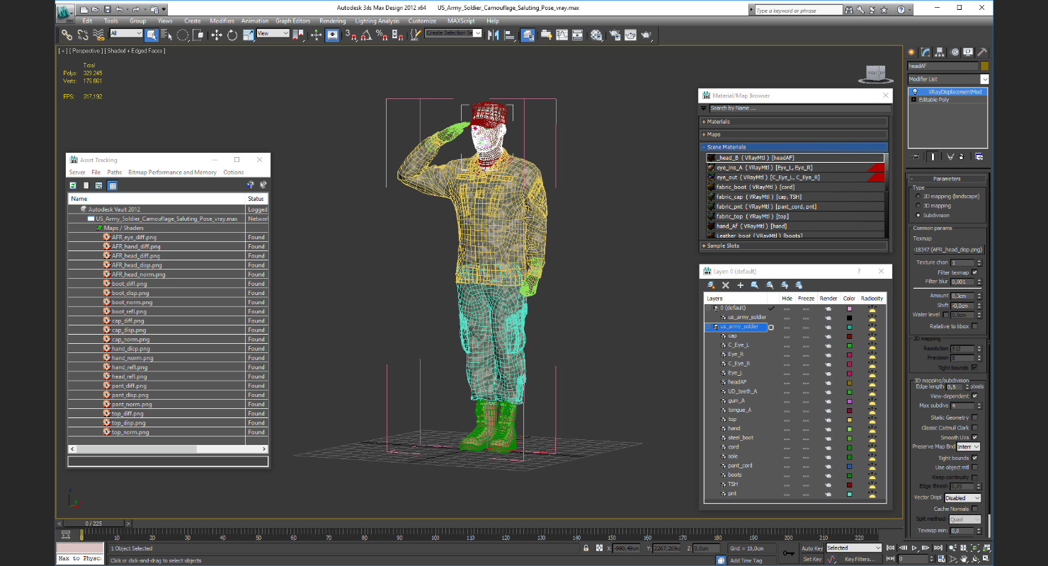
Task: Activate the Select Object tool
Action: 152,35
